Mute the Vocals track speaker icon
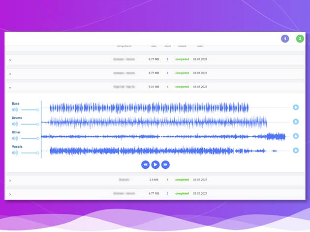Screen dimensions: 310x232 pos(15,153)
